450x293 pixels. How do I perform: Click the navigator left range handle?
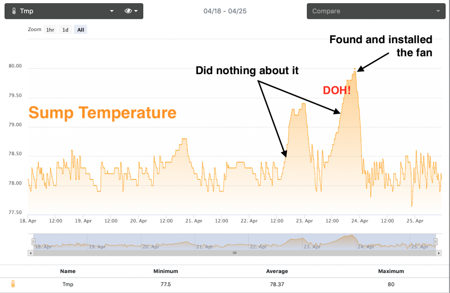(x=34, y=242)
